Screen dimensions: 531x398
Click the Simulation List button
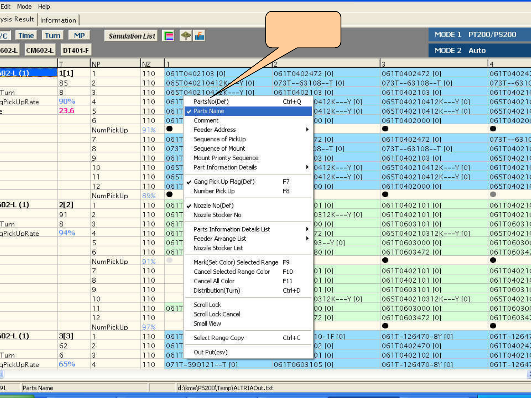(131, 36)
